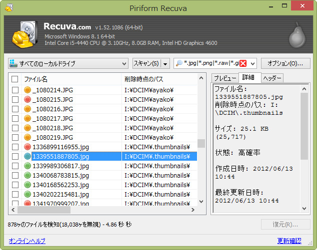Screen dimensions: 317x250
Task: Switch to the プレビュー tab
Action: (x=225, y=78)
